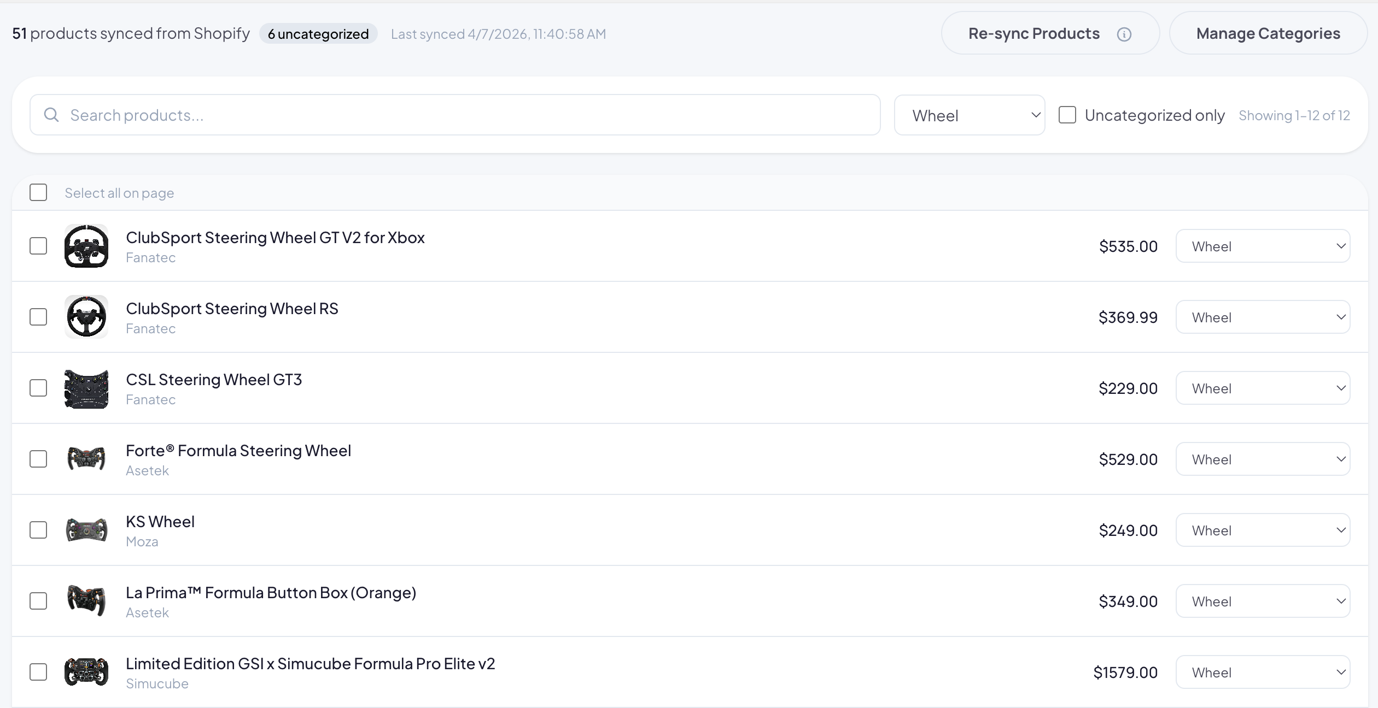Viewport: 1378px width, 708px height.
Task: Open the Forte Formula Steering Wheel image
Action: tap(86, 459)
